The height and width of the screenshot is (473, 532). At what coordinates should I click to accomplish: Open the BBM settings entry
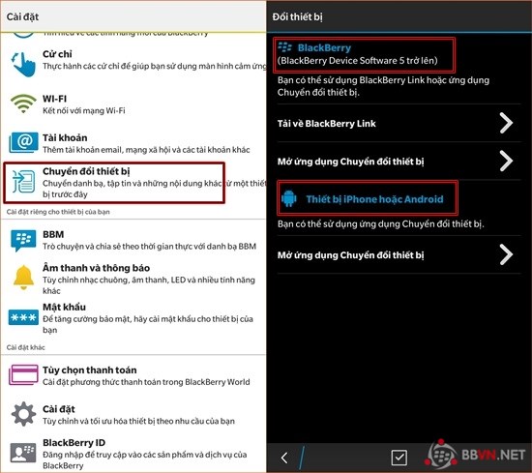coord(133,240)
